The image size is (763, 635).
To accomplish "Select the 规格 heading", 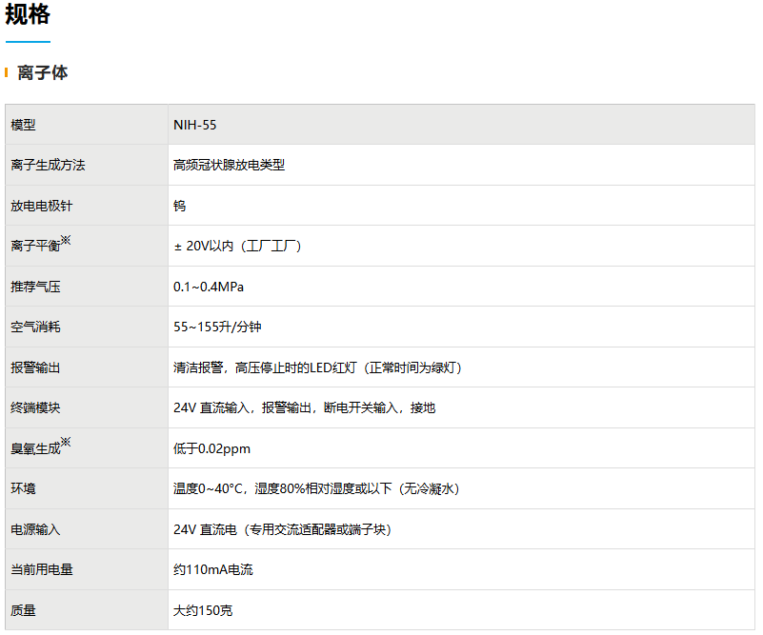I will (28, 15).
